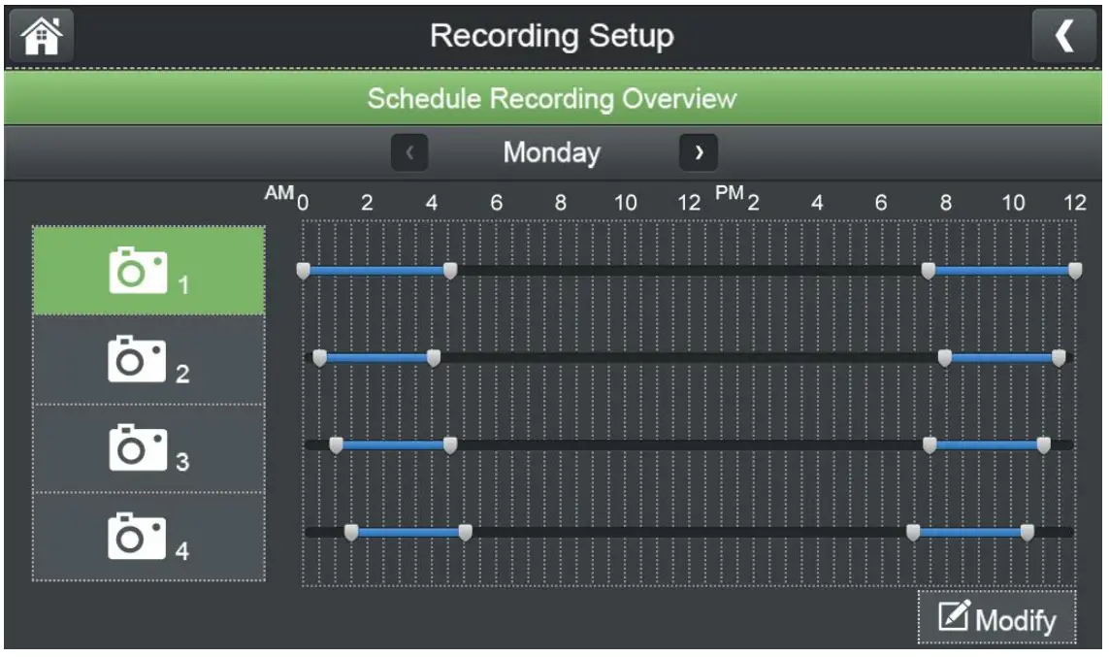The height and width of the screenshot is (657, 1109).
Task: Click camera 1 evening start slider handle
Action: click(x=929, y=270)
